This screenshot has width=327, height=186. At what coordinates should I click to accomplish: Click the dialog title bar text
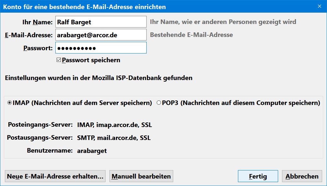coord(85,6)
